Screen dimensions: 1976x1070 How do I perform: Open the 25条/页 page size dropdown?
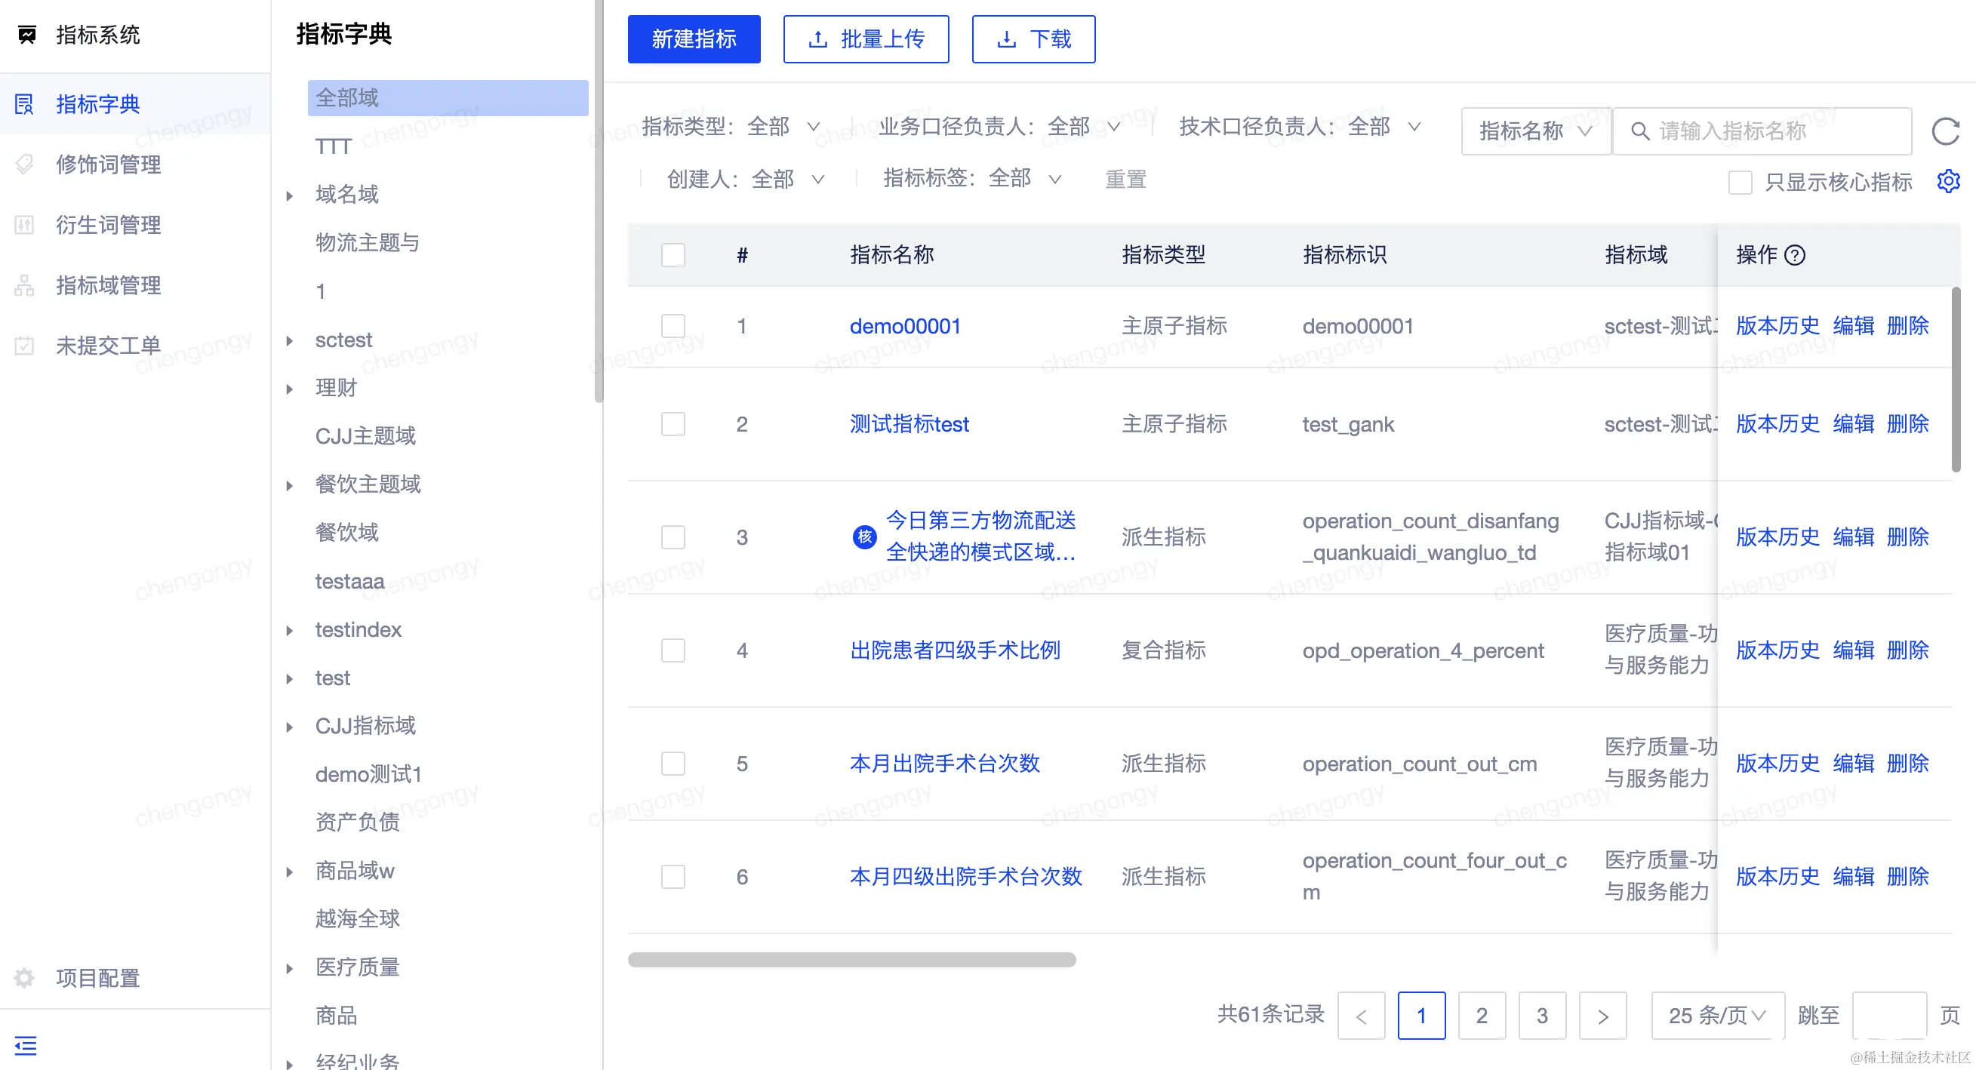click(x=1716, y=1015)
